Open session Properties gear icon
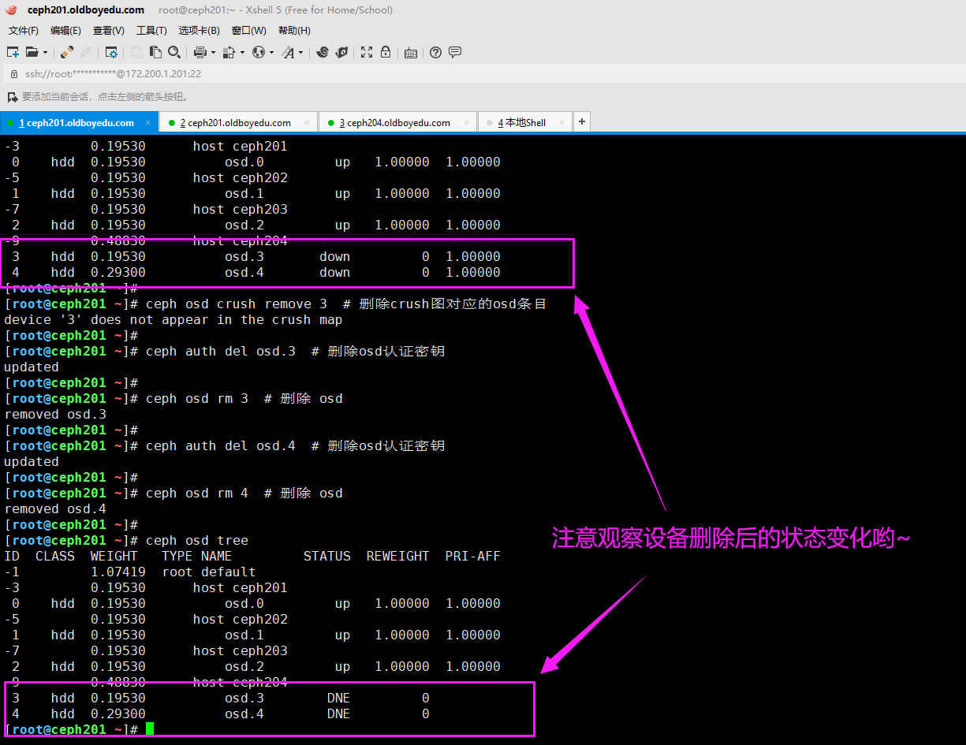966x745 pixels. pyautogui.click(x=111, y=53)
